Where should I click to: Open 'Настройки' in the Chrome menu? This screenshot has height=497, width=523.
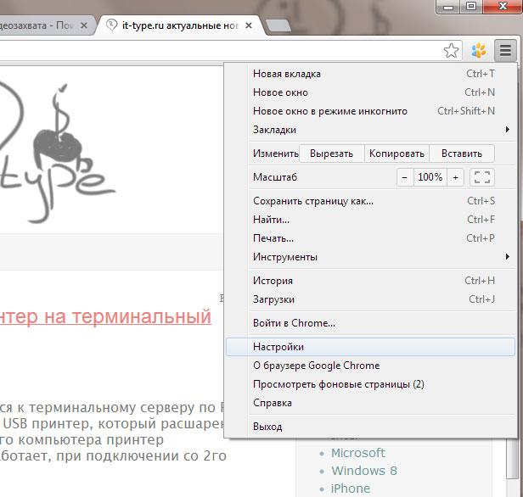pos(370,347)
